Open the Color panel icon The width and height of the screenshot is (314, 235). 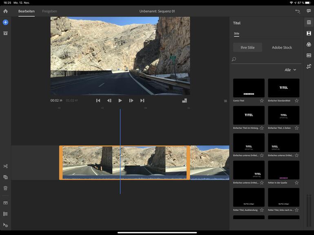(309, 44)
